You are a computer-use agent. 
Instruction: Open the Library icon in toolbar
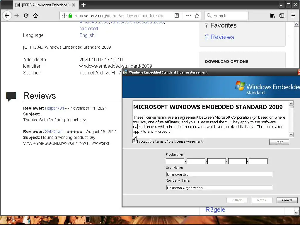272,16
